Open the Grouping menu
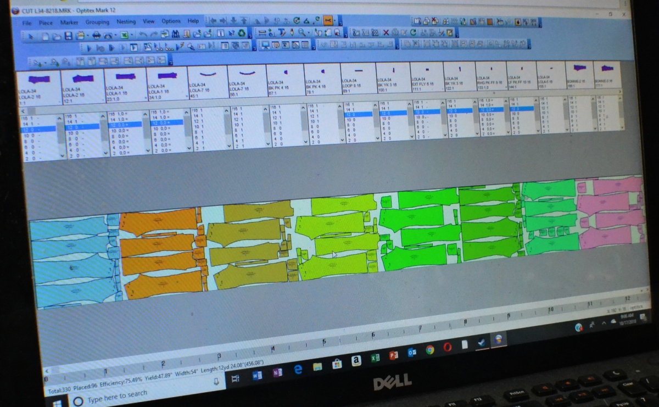The width and height of the screenshot is (659, 407). [97, 23]
